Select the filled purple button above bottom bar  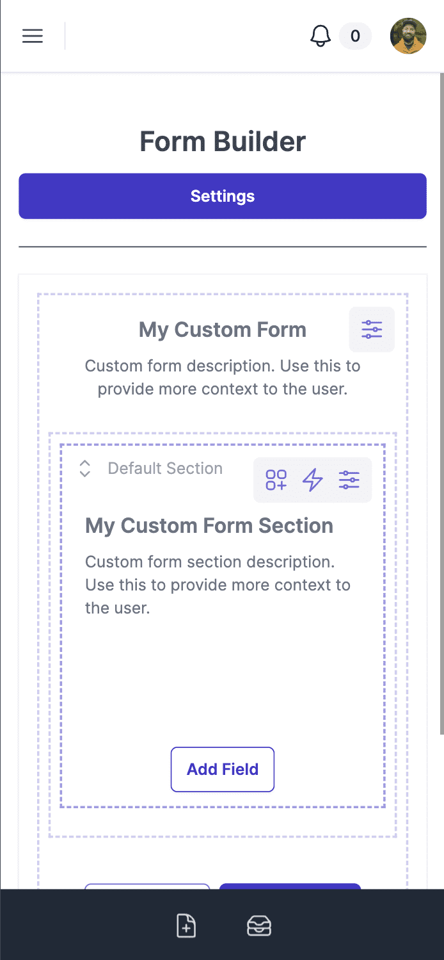[x=290, y=886]
